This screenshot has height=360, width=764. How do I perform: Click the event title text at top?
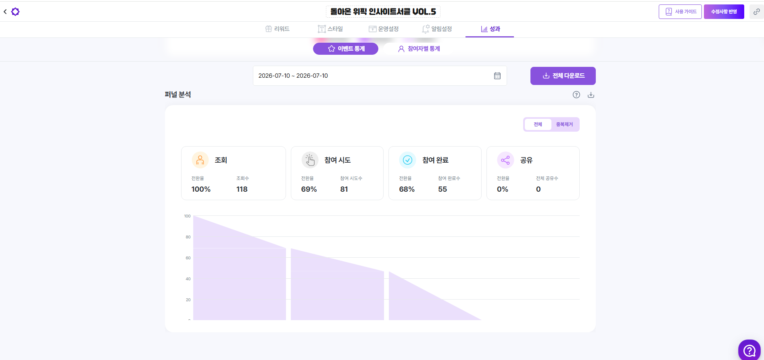[x=383, y=12]
